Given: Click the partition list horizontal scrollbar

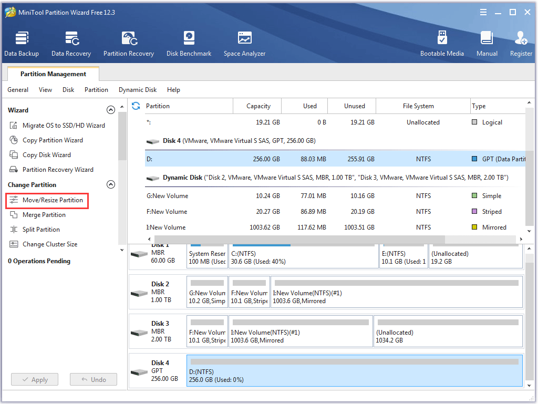Looking at the screenshot, I should 299,239.
